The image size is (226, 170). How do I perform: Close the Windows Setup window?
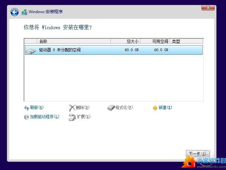(208, 8)
